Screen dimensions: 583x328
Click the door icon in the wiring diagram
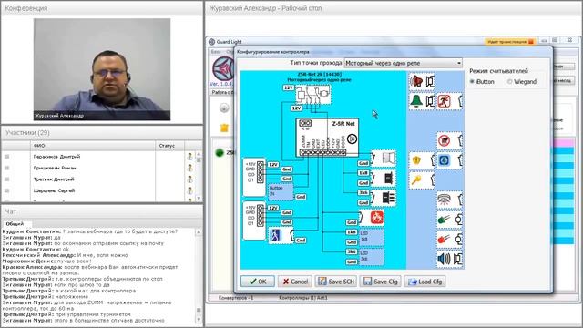[384, 159]
